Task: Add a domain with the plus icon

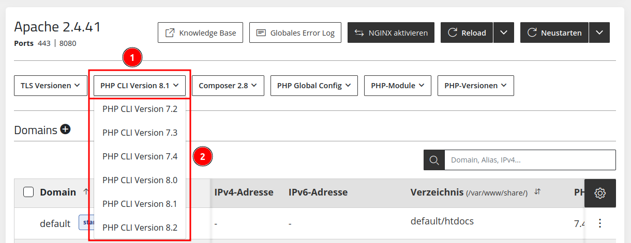Action: click(65, 129)
